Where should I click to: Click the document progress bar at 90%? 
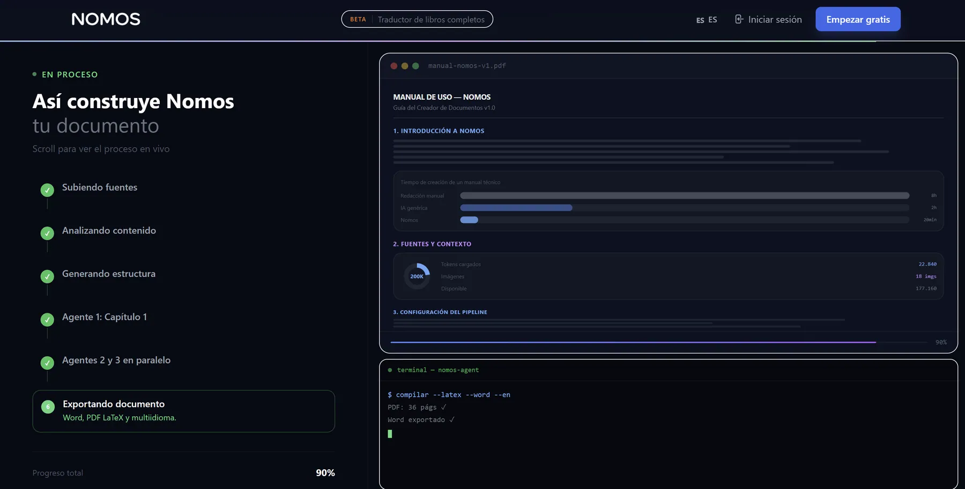coord(659,342)
